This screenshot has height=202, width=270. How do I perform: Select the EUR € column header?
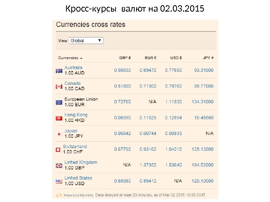[150, 58]
